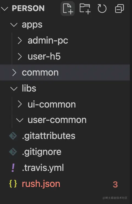Viewport: 132px width, 204px height.
Task: Select the .gitignore file name
Action: point(42,152)
